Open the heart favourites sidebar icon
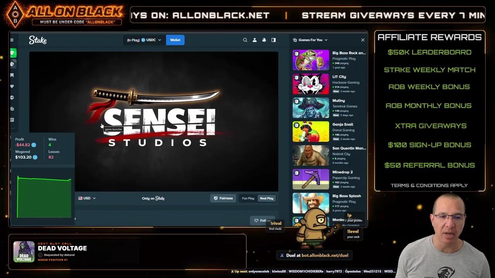The width and height of the screenshot is (495, 278). pyautogui.click(x=12, y=86)
